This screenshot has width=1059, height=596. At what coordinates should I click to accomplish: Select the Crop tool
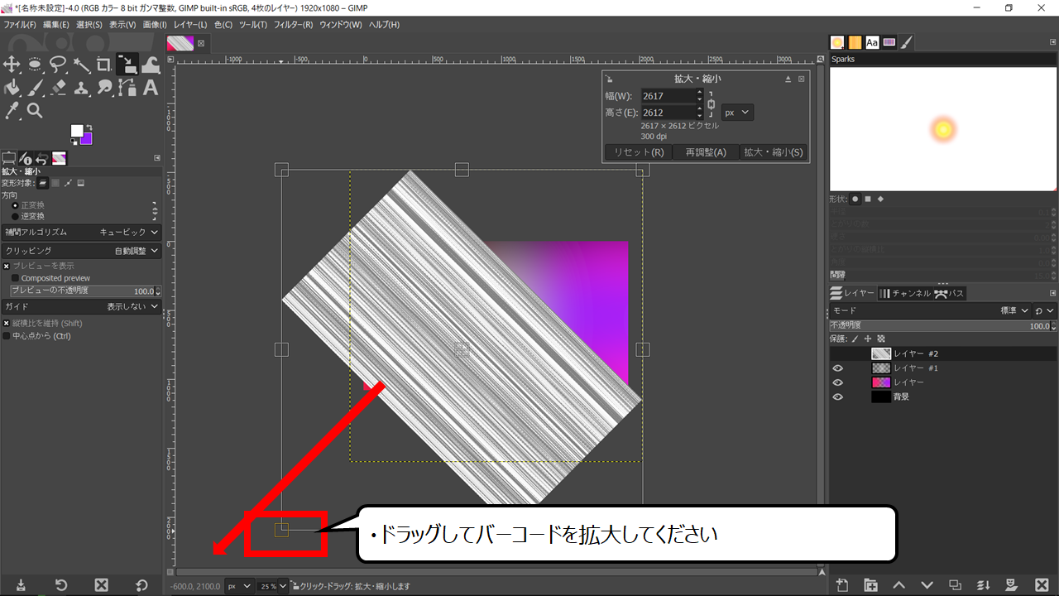pos(104,65)
